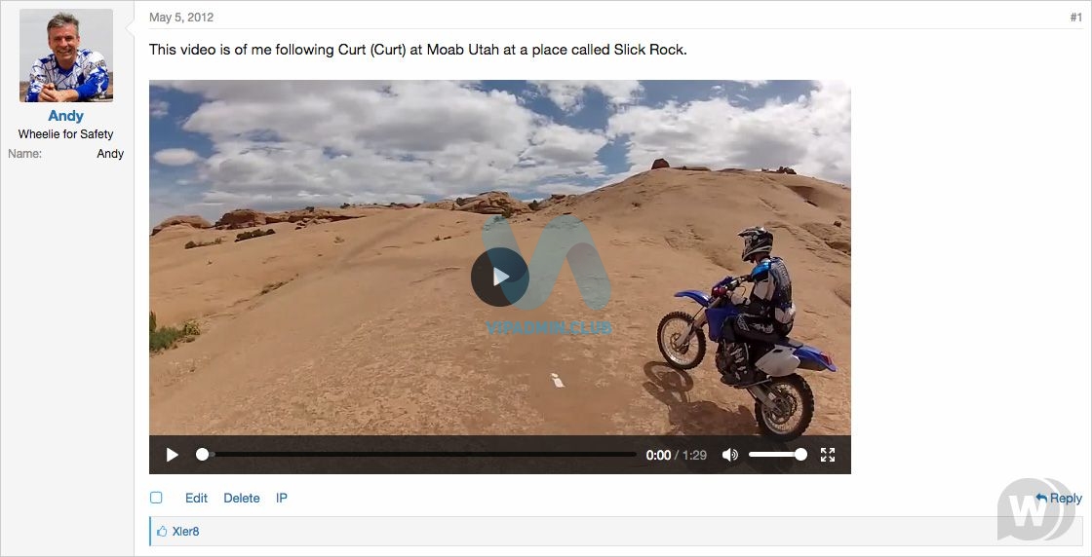This screenshot has height=557, width=1092.
Task: Click the volume slider handle
Action: (800, 454)
